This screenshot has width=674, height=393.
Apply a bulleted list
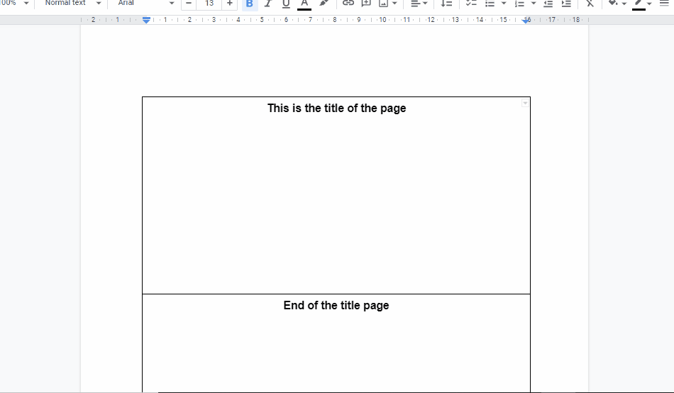tap(490, 4)
